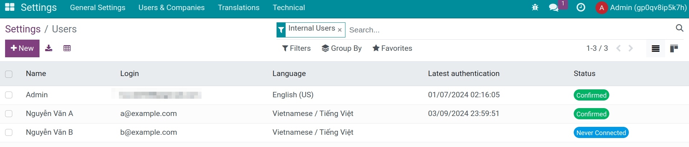The height and width of the screenshot is (147, 689).
Task: Click the search magnifier icon
Action: (680, 28)
